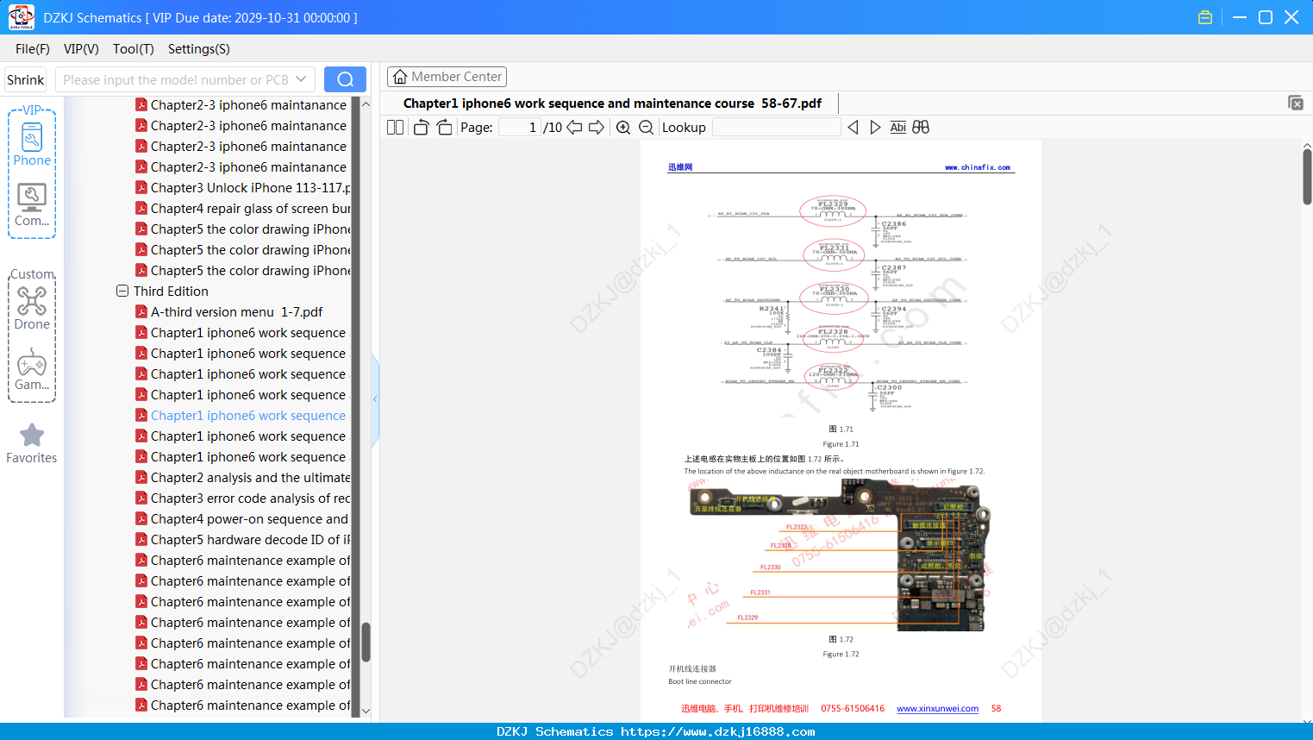
Task: Go to the next PDF page
Action: tap(597, 128)
